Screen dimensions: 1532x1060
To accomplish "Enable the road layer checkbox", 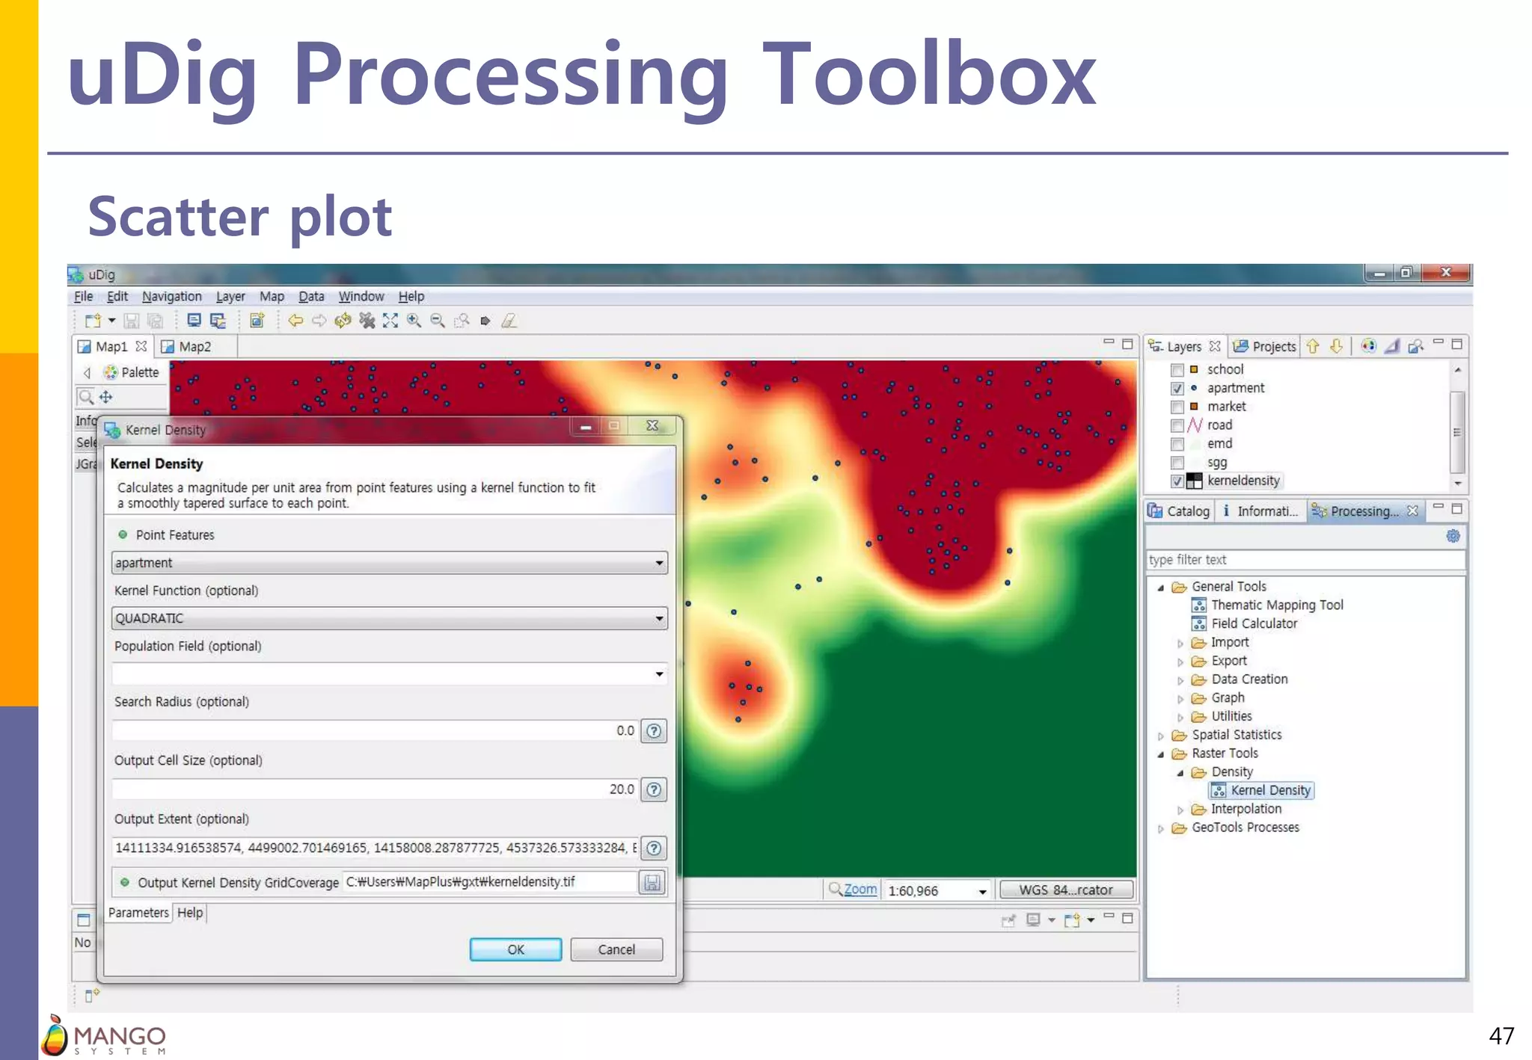I will (1177, 425).
